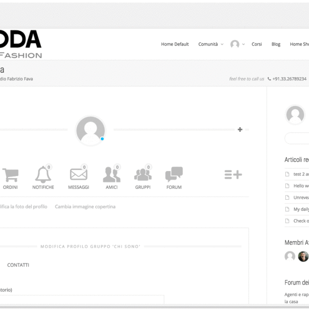Go to Forum speech bubbles icon

tap(174, 175)
